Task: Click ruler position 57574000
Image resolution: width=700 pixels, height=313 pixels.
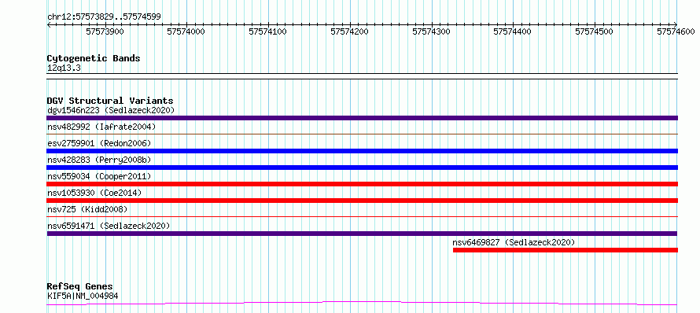Action: tap(186, 31)
